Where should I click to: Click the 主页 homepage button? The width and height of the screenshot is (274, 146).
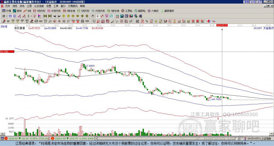[x=259, y=2]
